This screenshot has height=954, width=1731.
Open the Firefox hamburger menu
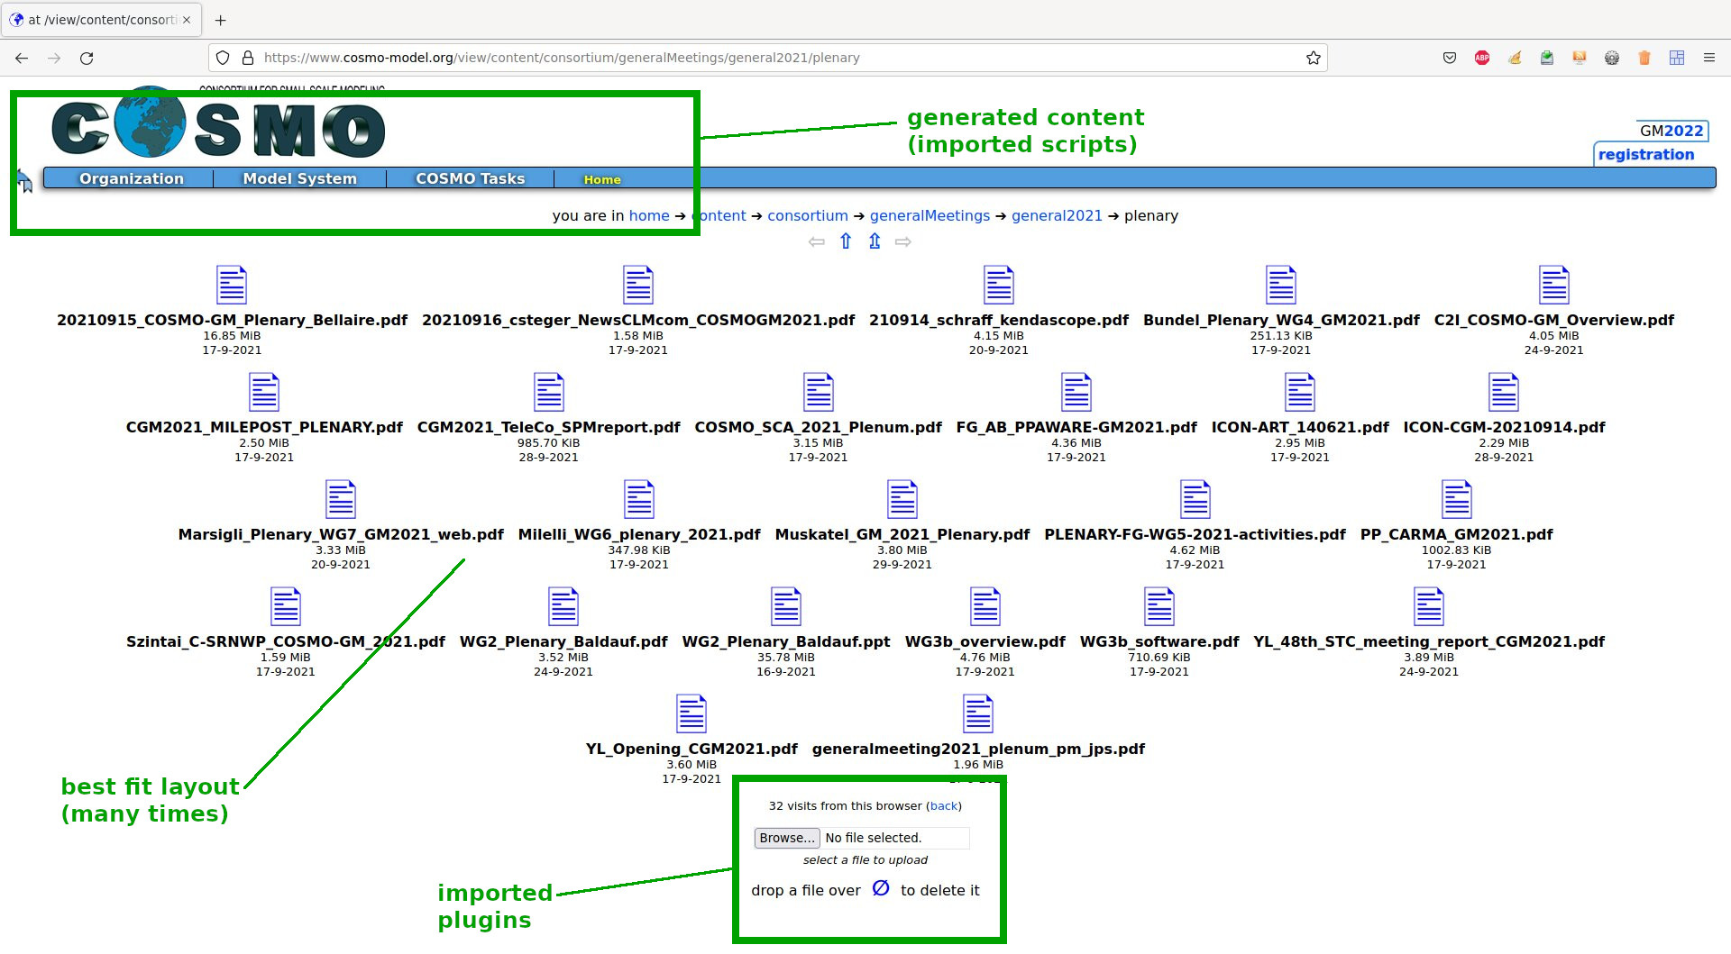(1708, 58)
